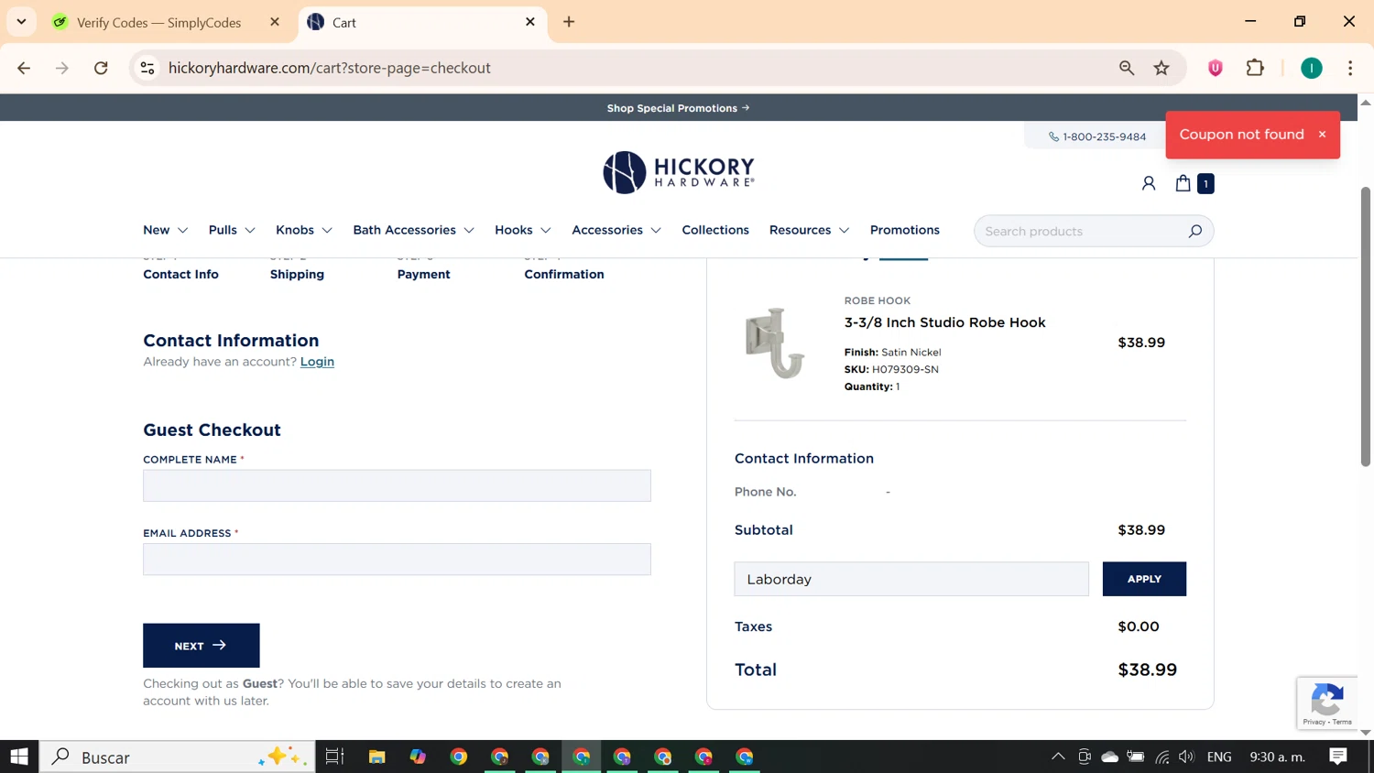The image size is (1374, 773).
Task: Reload the current page
Action: click(x=101, y=68)
